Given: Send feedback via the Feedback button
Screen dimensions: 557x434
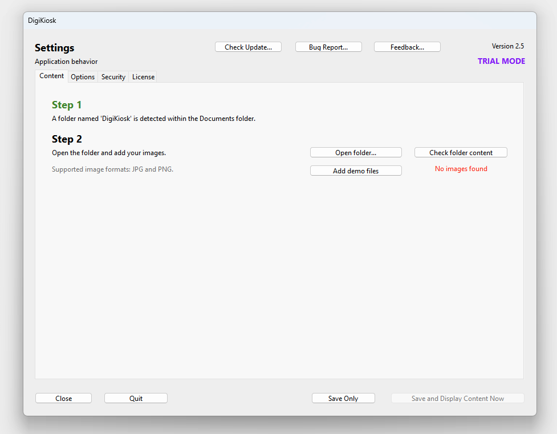Looking at the screenshot, I should (x=407, y=47).
